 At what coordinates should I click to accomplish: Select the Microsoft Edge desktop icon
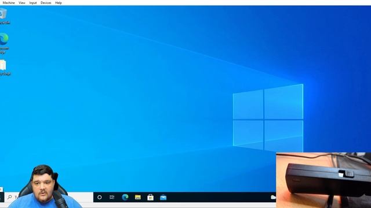click(x=4, y=43)
